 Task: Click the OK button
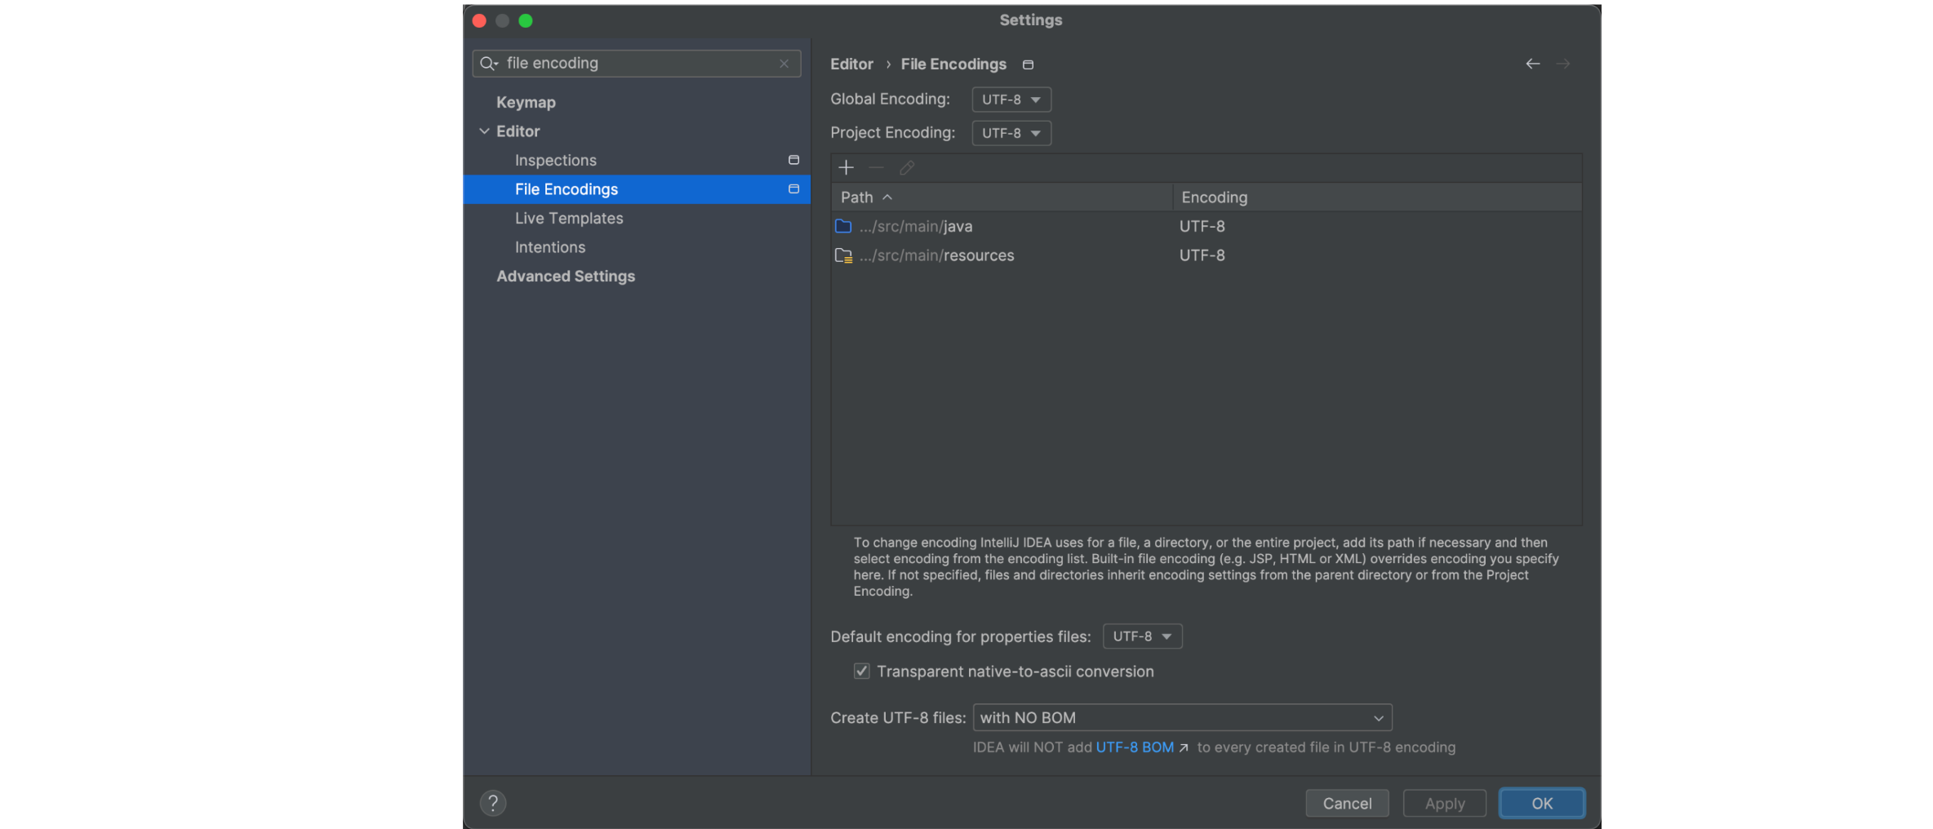click(x=1542, y=804)
